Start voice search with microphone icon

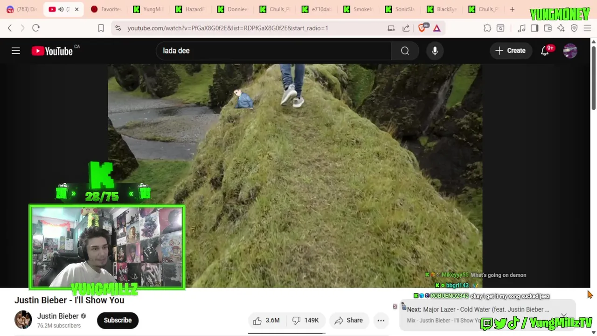tap(435, 50)
